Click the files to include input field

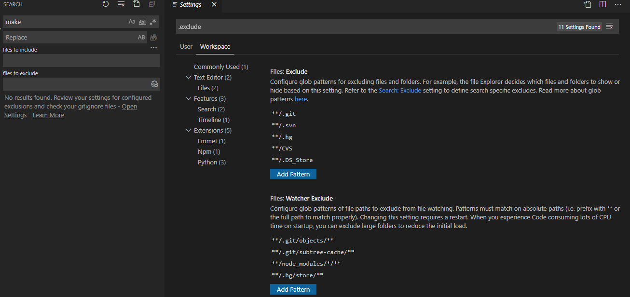81,60
